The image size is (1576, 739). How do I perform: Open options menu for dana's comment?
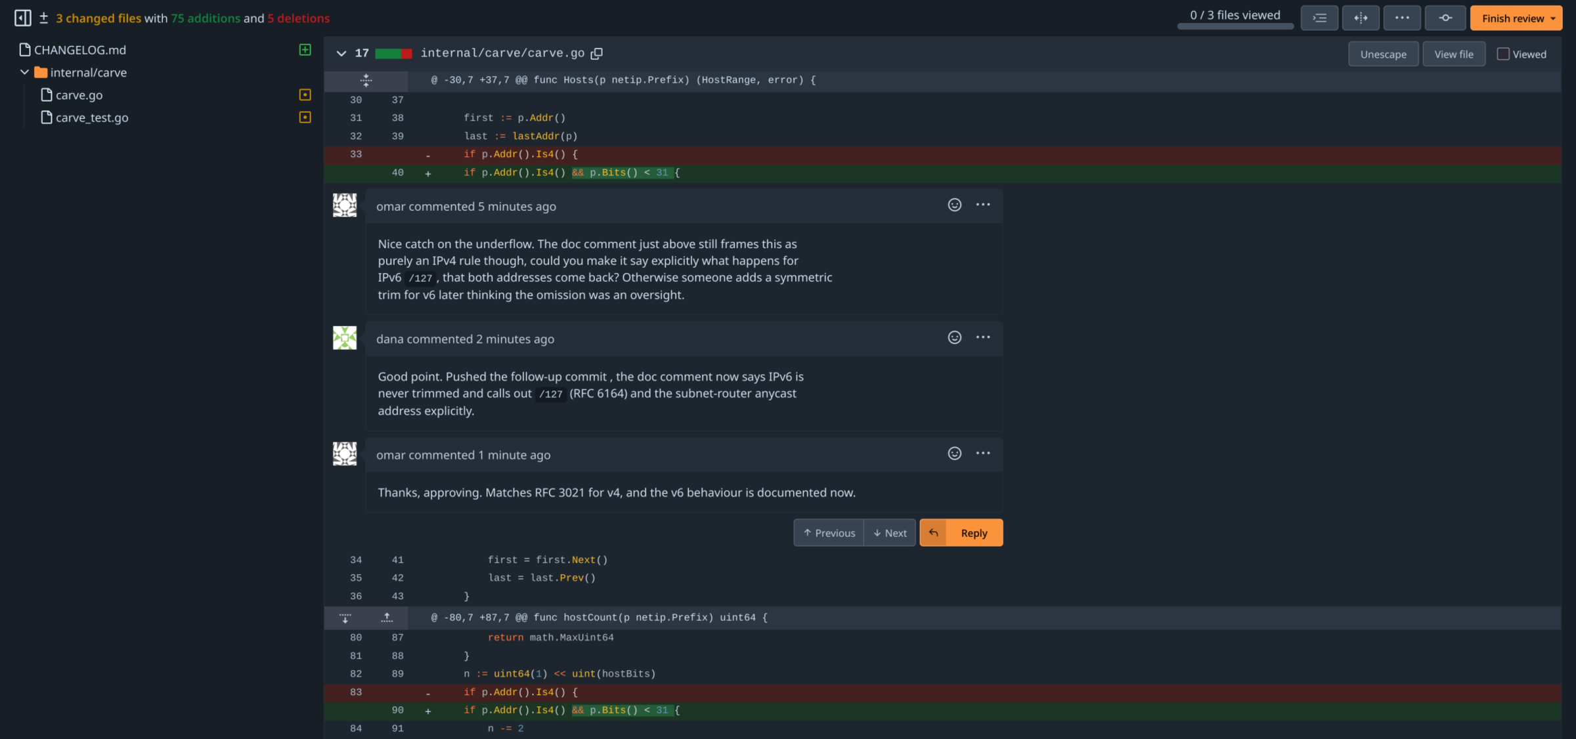pos(983,337)
